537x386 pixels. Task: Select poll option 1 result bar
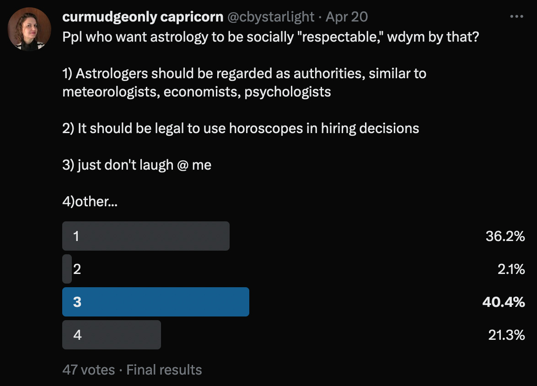145,236
